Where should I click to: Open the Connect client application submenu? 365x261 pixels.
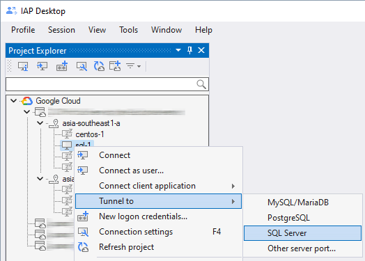point(158,186)
